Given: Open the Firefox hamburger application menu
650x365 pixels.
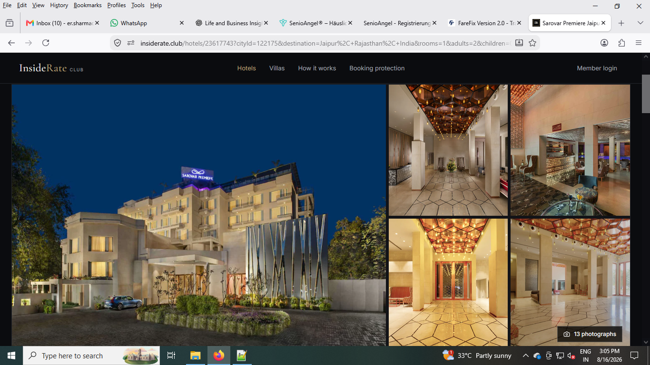Looking at the screenshot, I should click(x=639, y=43).
